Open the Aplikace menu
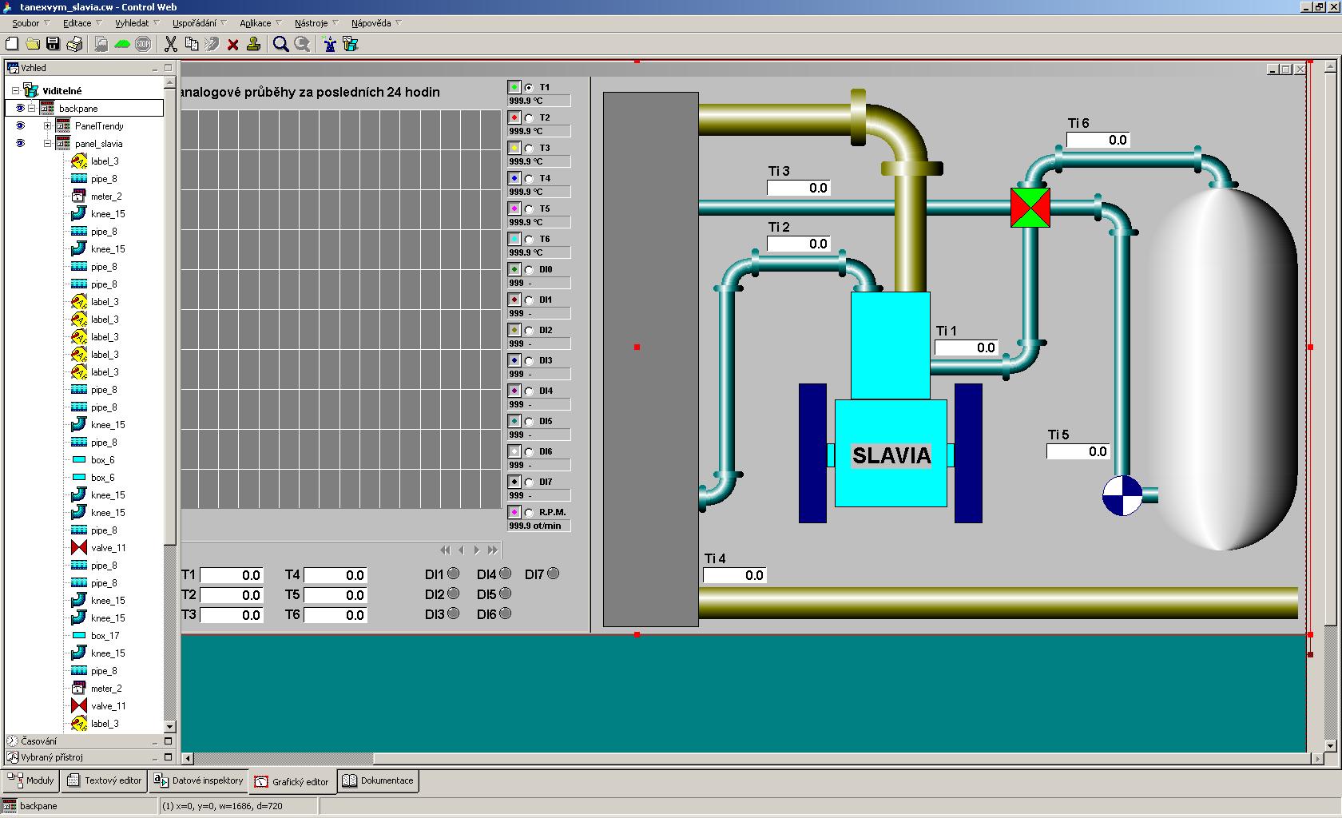The width and height of the screenshot is (1342, 818). [x=256, y=23]
